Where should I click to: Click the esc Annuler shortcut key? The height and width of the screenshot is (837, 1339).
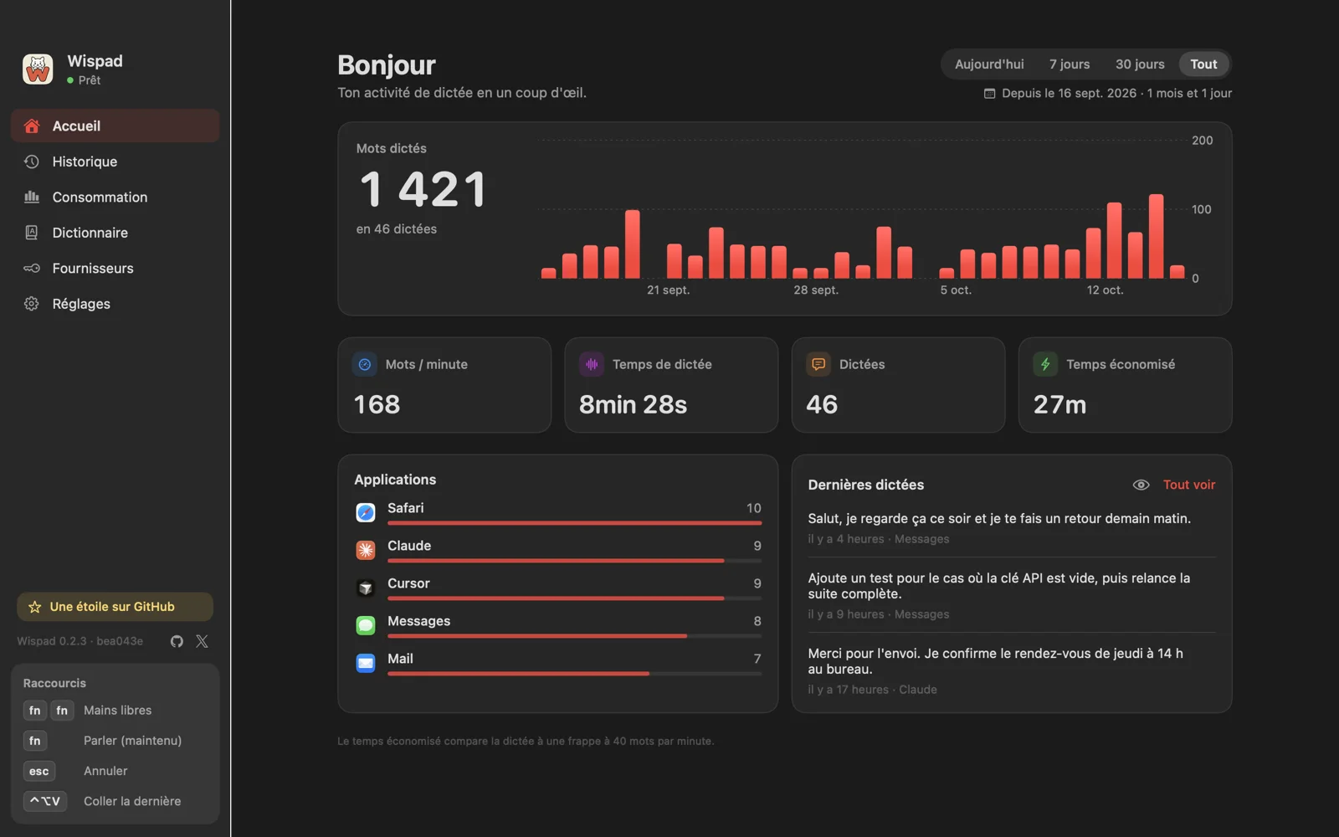(39, 771)
